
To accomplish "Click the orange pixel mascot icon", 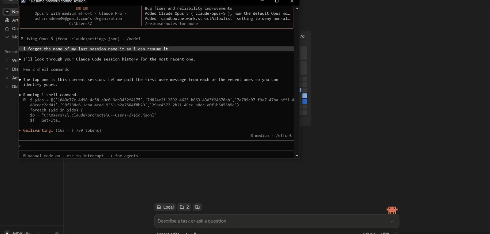I will (392, 210).
